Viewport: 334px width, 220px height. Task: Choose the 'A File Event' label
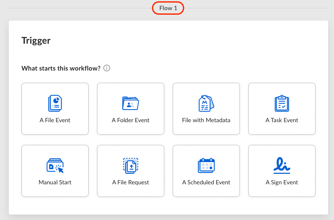coord(55,120)
